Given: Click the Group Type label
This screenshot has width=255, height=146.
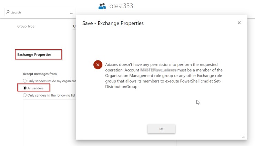Looking at the screenshot, I should (x=26, y=26).
